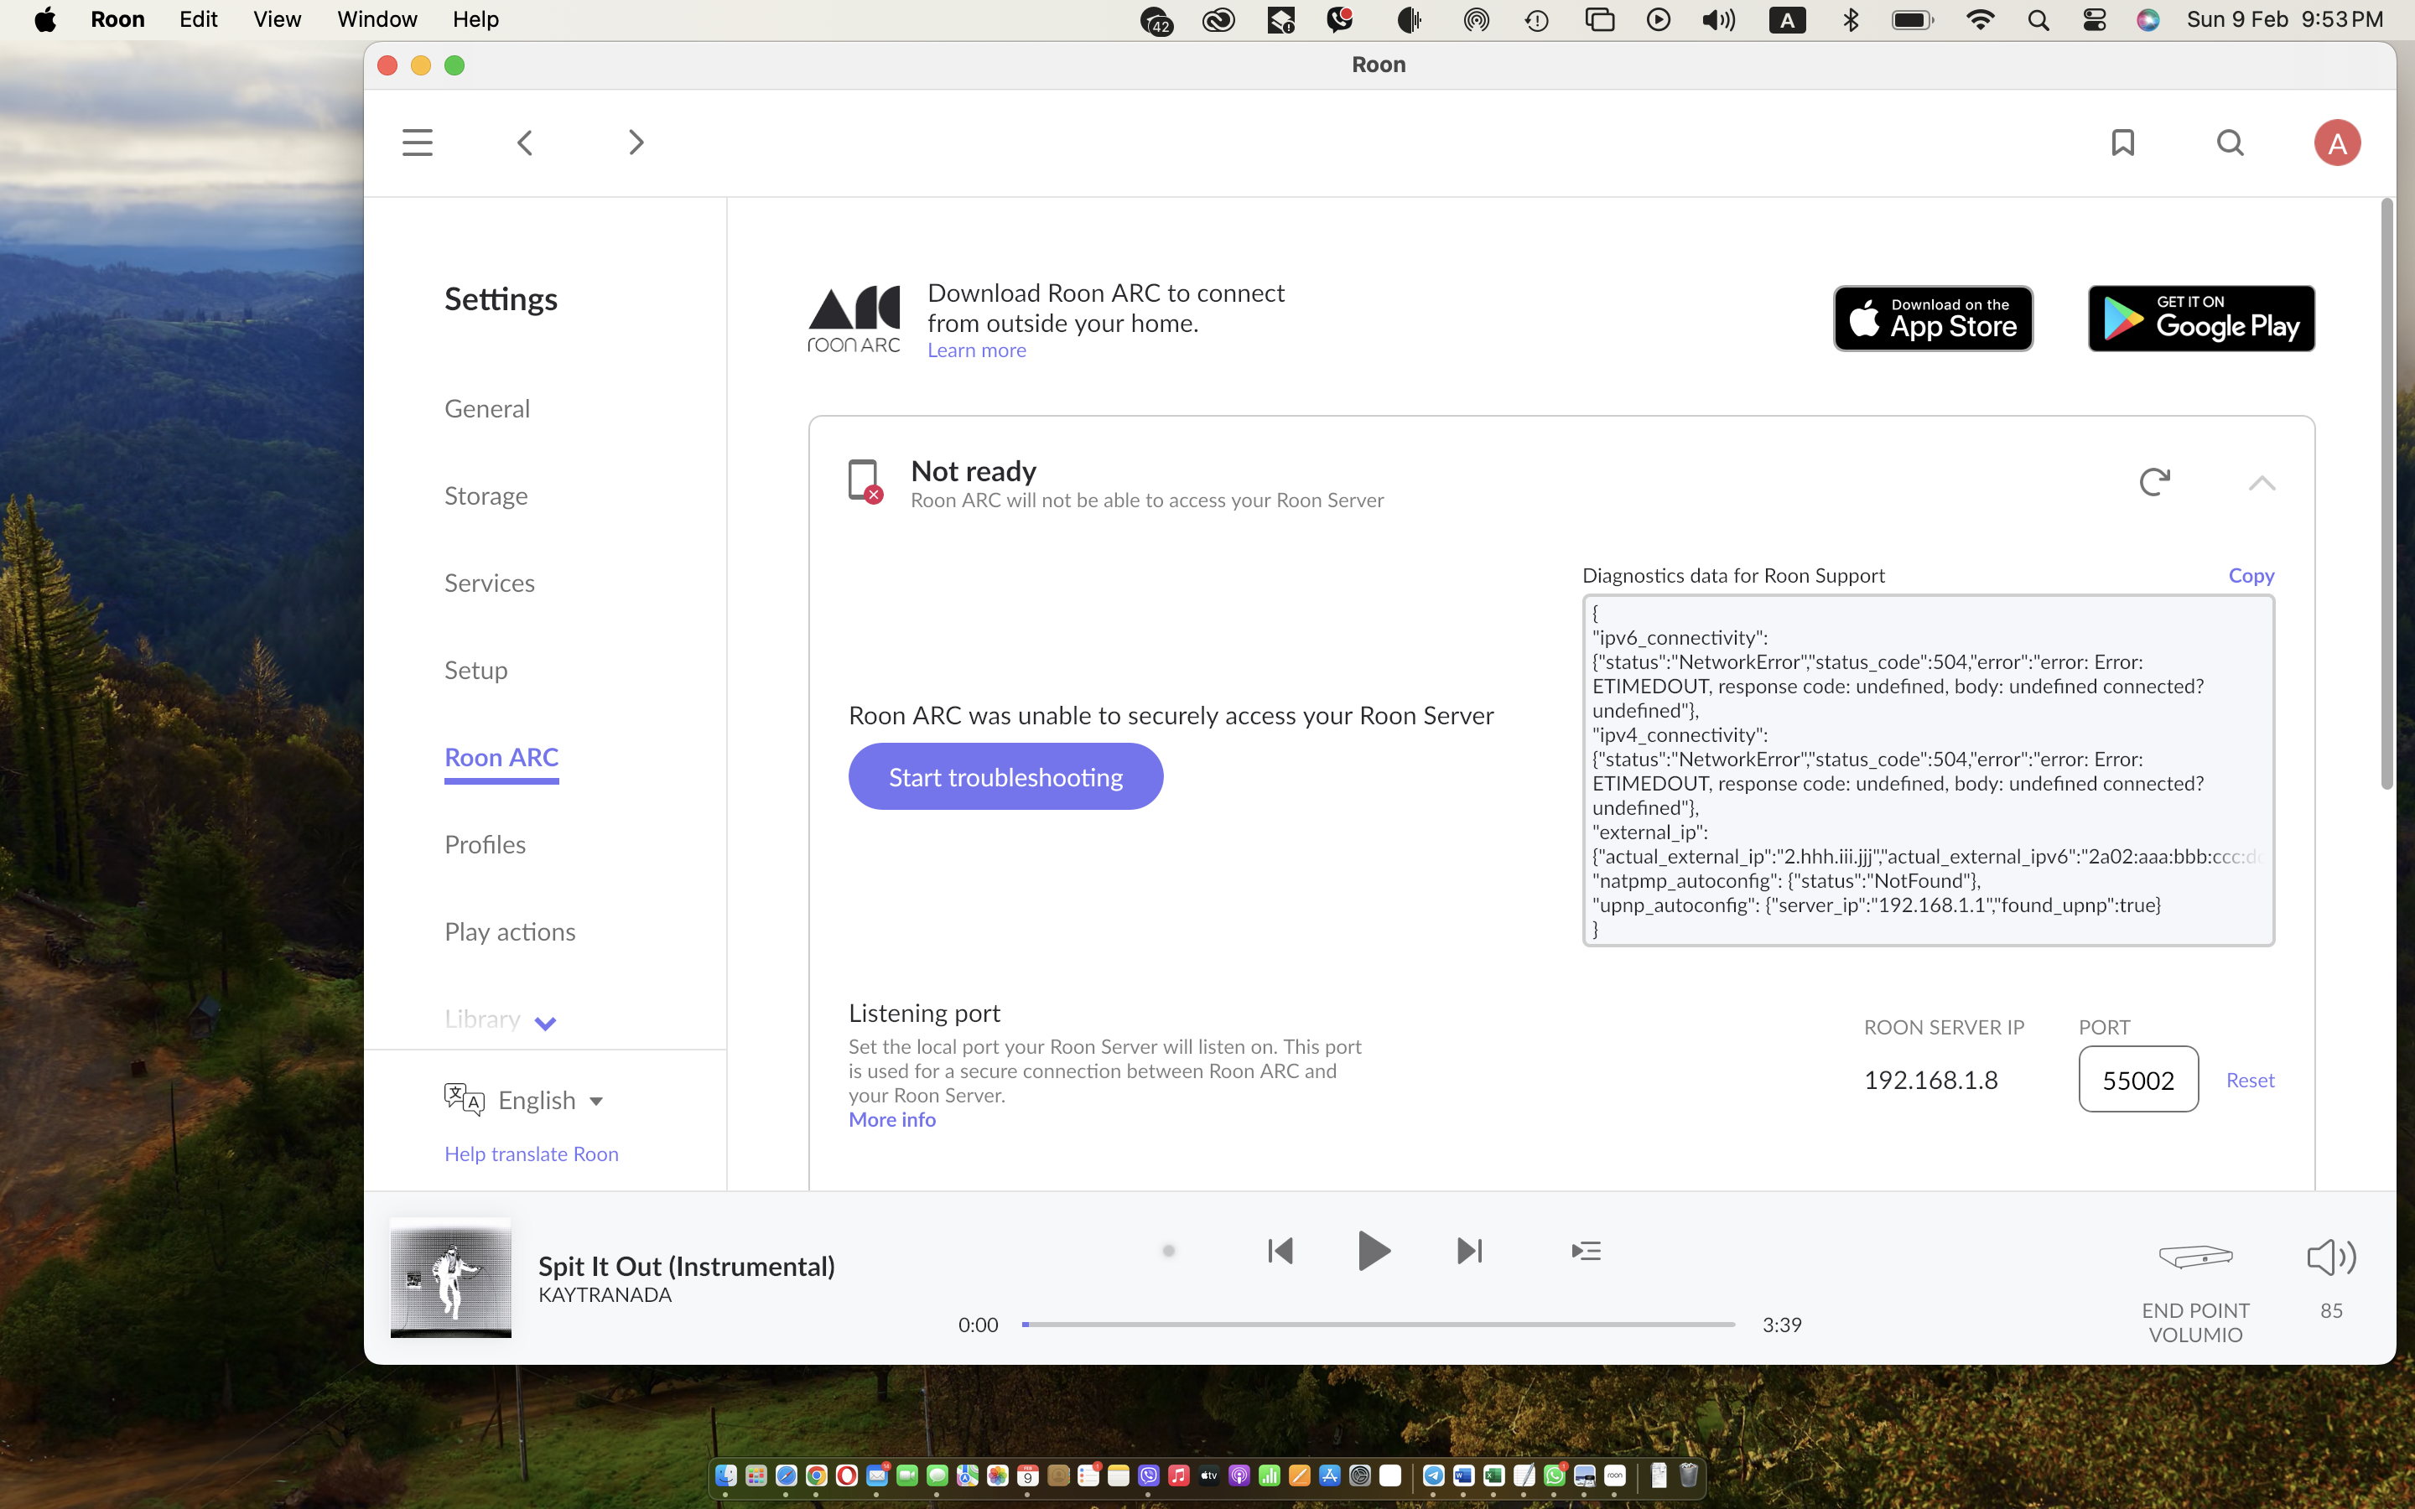
Task: Reset the listening port value
Action: tap(2251, 1080)
